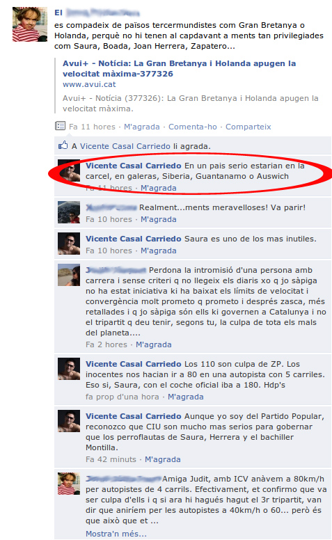Open the Avui+ news article headline link
Screen dimensions: 332x540
(x=179, y=68)
